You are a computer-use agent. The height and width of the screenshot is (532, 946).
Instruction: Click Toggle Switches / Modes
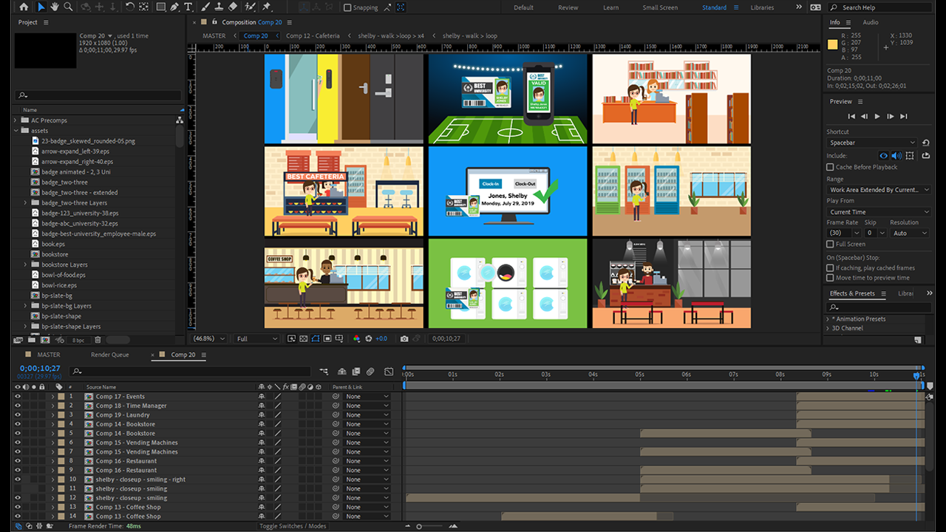tap(292, 526)
